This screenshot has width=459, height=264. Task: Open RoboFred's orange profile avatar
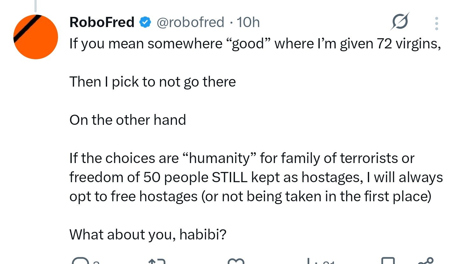pyautogui.click(x=36, y=37)
